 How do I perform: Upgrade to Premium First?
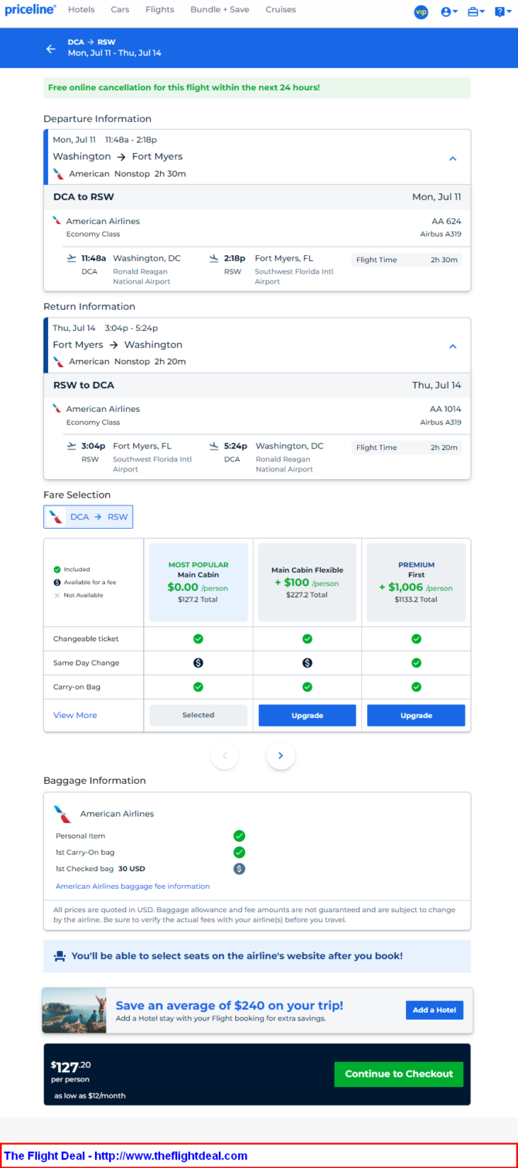coord(416,715)
